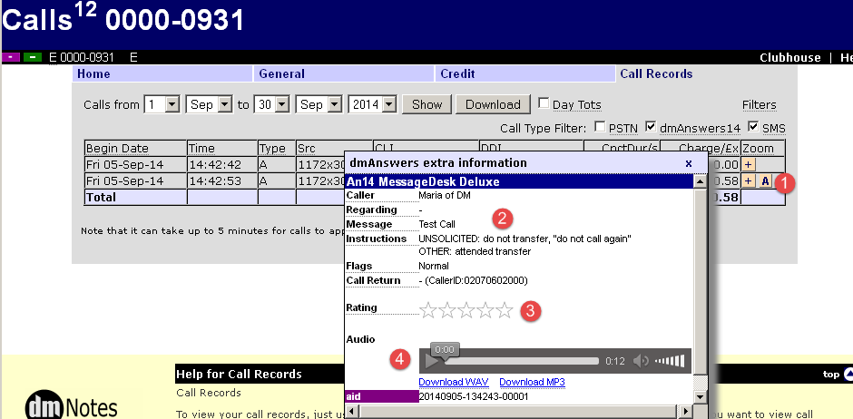This screenshot has height=419, width=853.
Task: Open the end day dropdown showing 30
Action: [x=272, y=104]
